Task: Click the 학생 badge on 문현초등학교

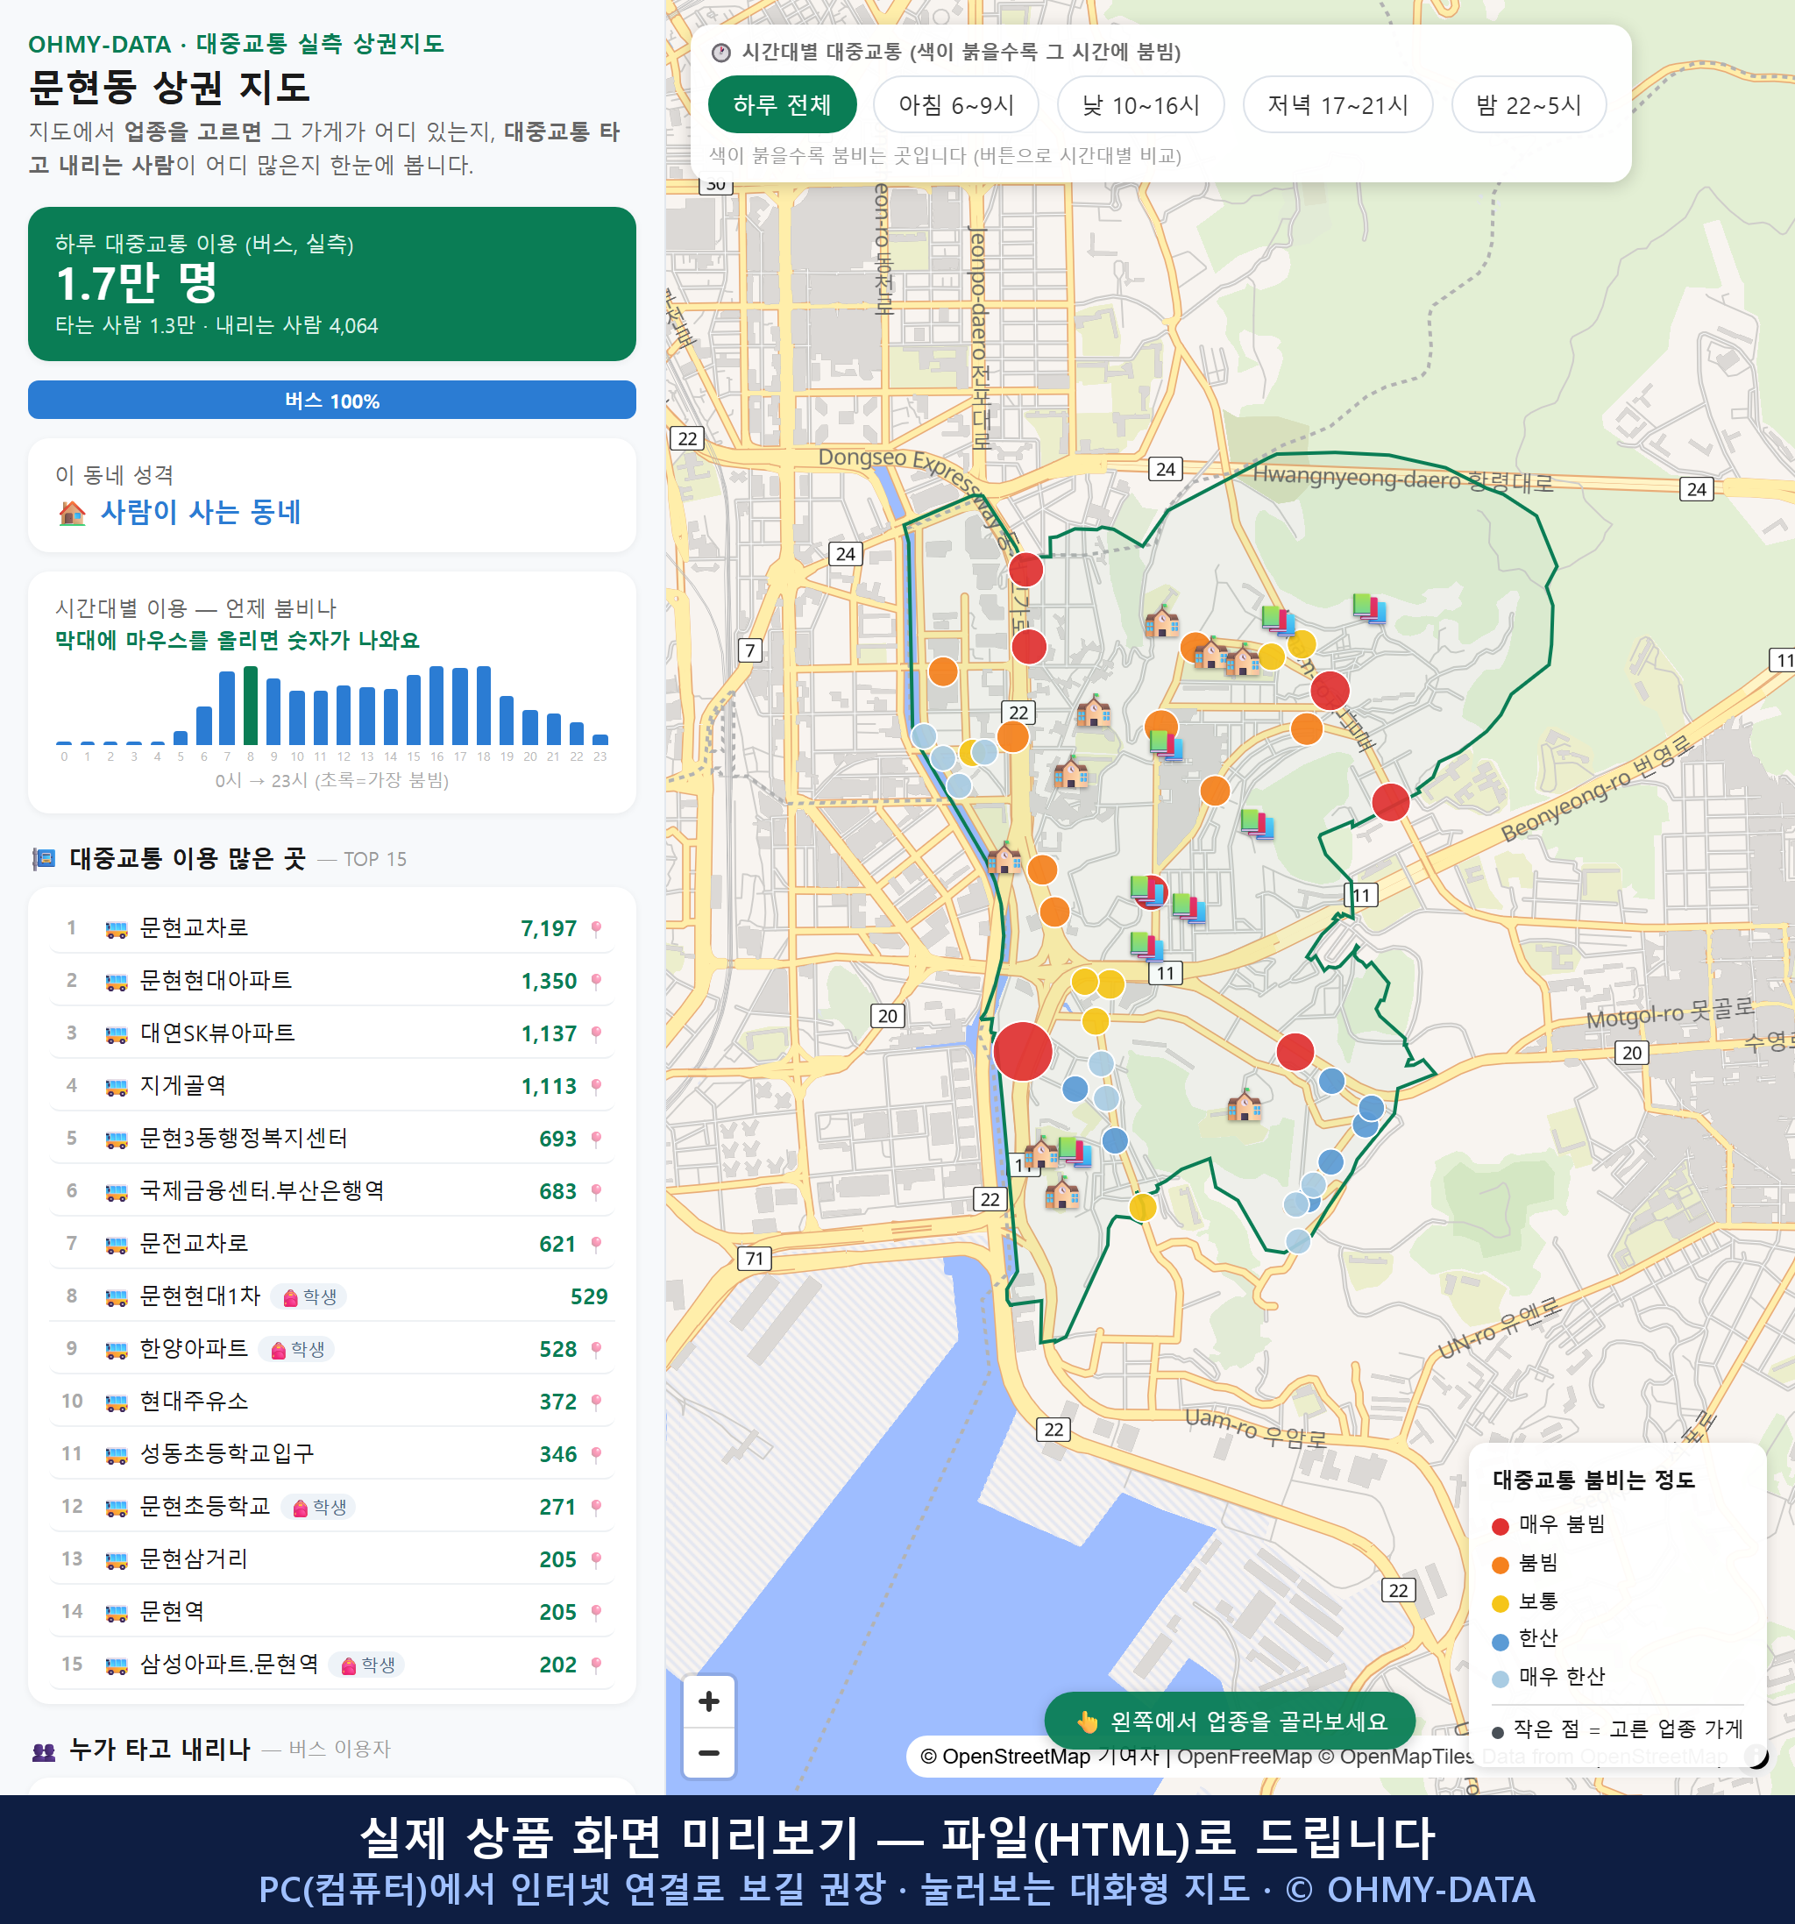Action: pos(318,1507)
